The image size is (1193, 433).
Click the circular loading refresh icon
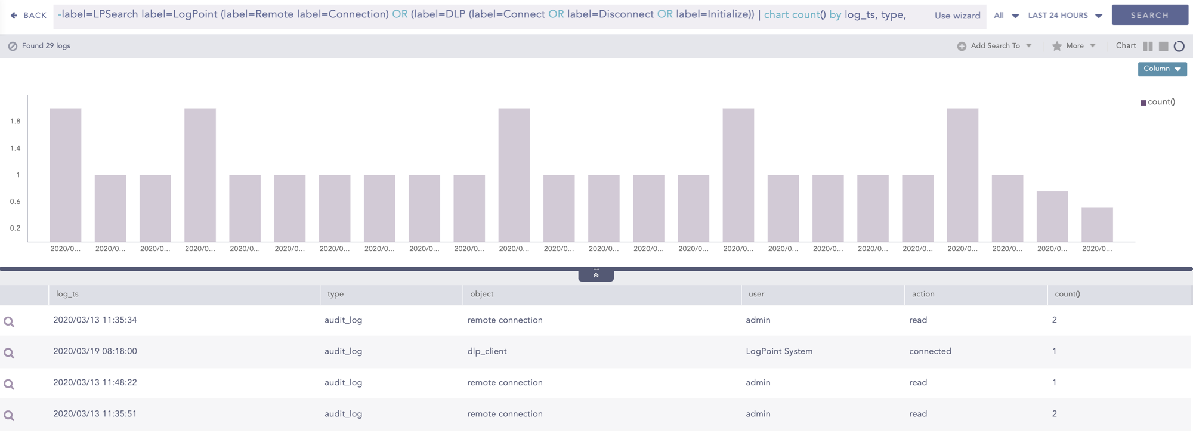tap(1179, 46)
